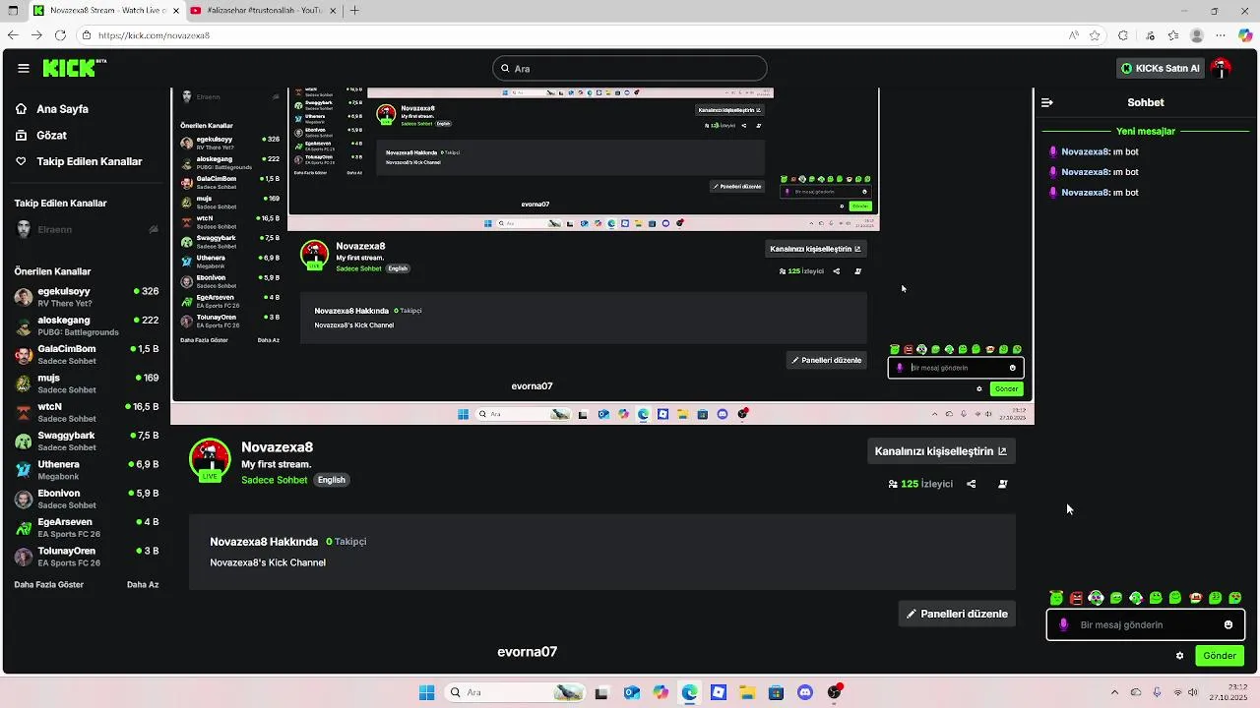Open Takip Edilen Kanallar menu item
The image size is (1260, 708).
(90, 161)
